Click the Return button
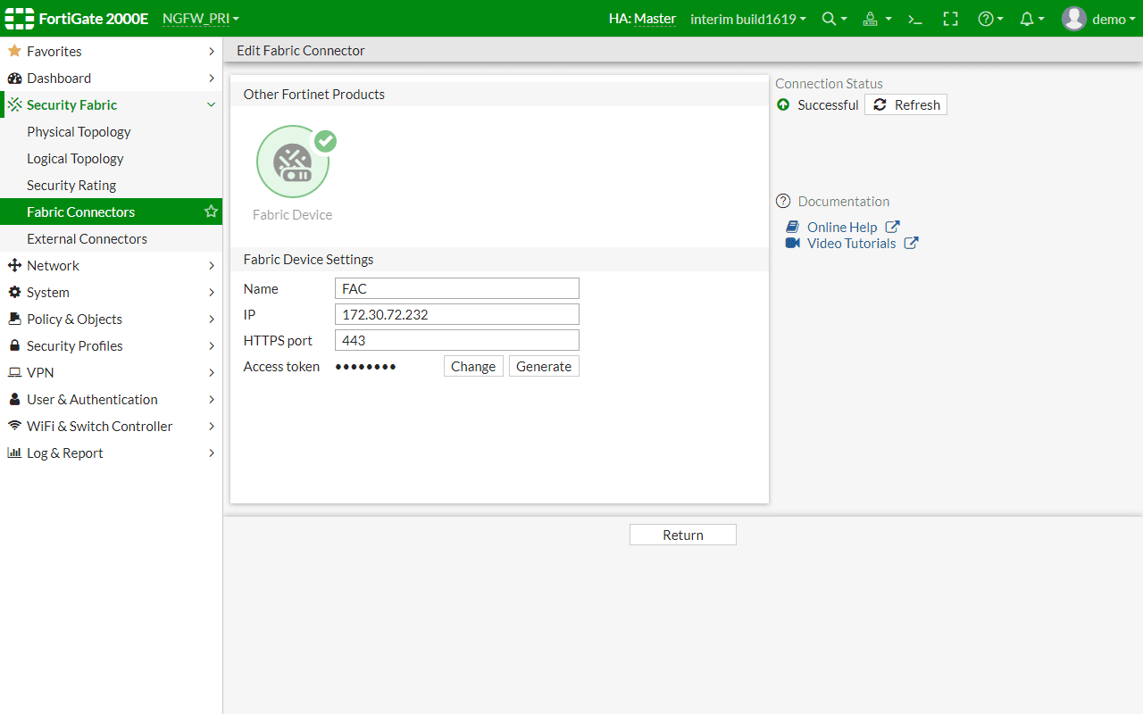The width and height of the screenshot is (1143, 714). coord(682,535)
